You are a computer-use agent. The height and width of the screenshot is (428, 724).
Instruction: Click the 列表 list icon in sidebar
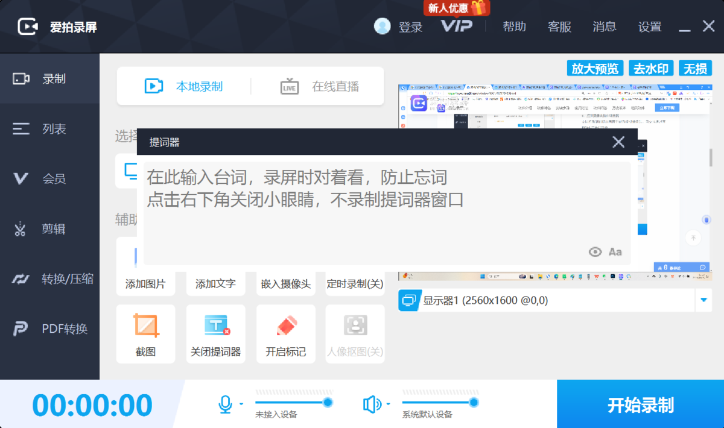point(21,128)
